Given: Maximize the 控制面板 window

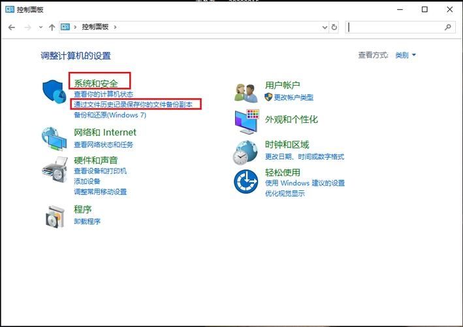Looking at the screenshot, I should [424, 9].
